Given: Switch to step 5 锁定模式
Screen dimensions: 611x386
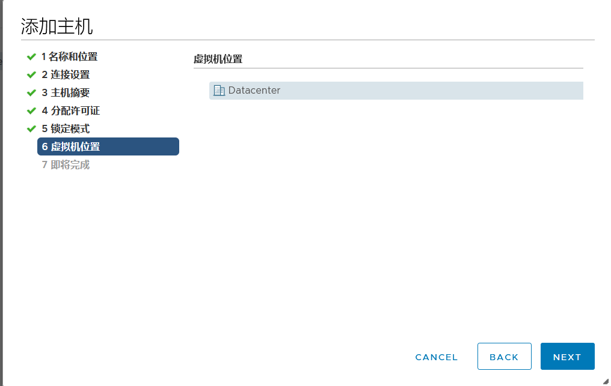Looking at the screenshot, I should 66,129.
